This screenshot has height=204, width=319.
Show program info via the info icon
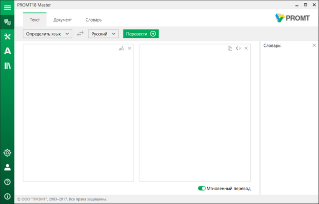coord(7,196)
